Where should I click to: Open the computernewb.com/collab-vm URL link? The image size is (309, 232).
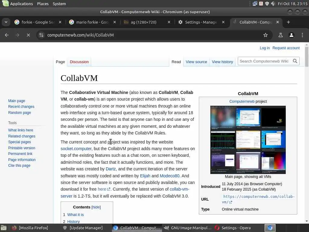pyautogui.click(x=258, y=199)
